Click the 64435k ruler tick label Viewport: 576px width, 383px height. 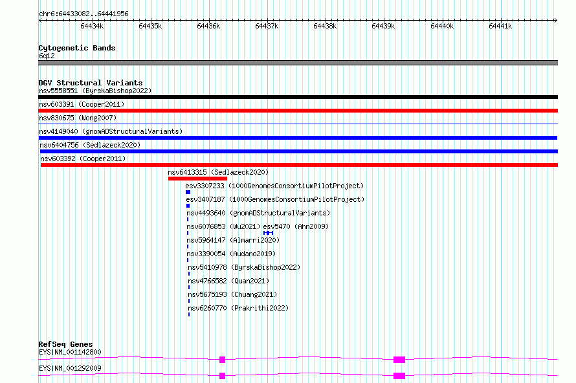click(x=150, y=26)
